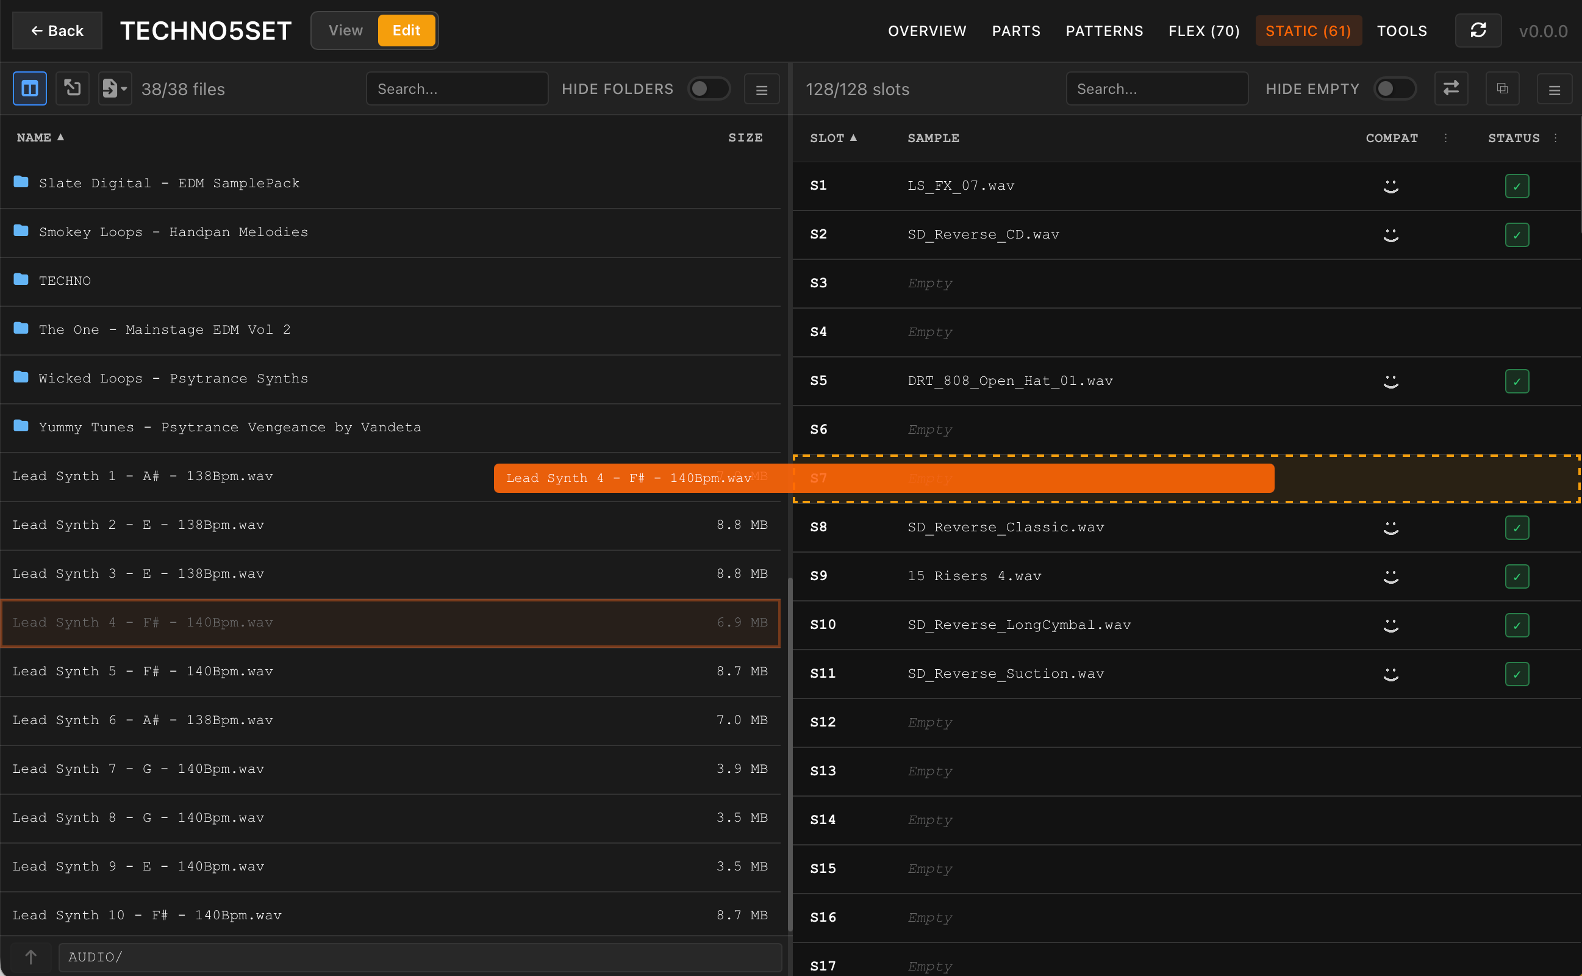The height and width of the screenshot is (976, 1582).
Task: Select the DRT_808_Open_Hat_01.wav sample
Action: click(x=1010, y=381)
